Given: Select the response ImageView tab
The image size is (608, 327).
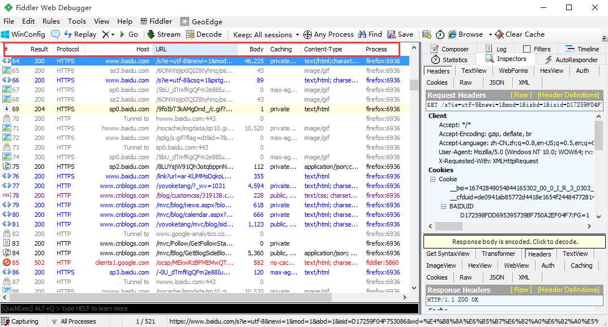Looking at the screenshot, I should point(441,266).
